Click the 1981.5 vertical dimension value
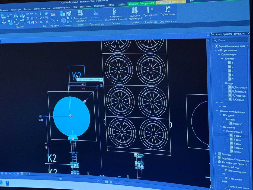This screenshot has width=253, height=190. coord(46,145)
